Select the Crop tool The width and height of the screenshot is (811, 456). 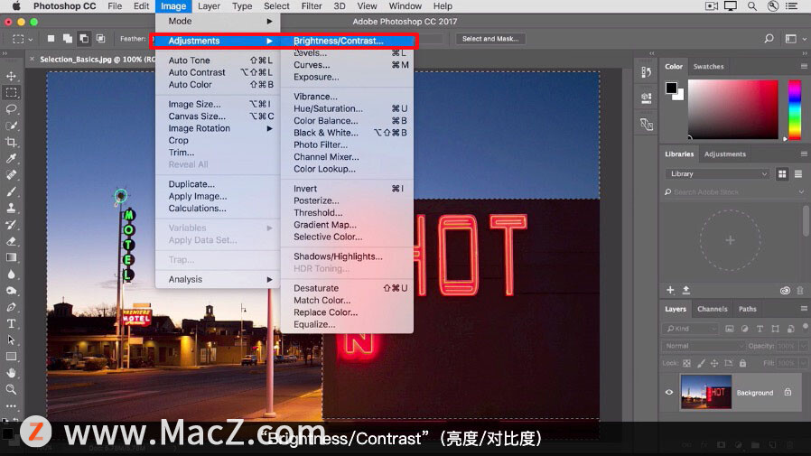(x=11, y=142)
